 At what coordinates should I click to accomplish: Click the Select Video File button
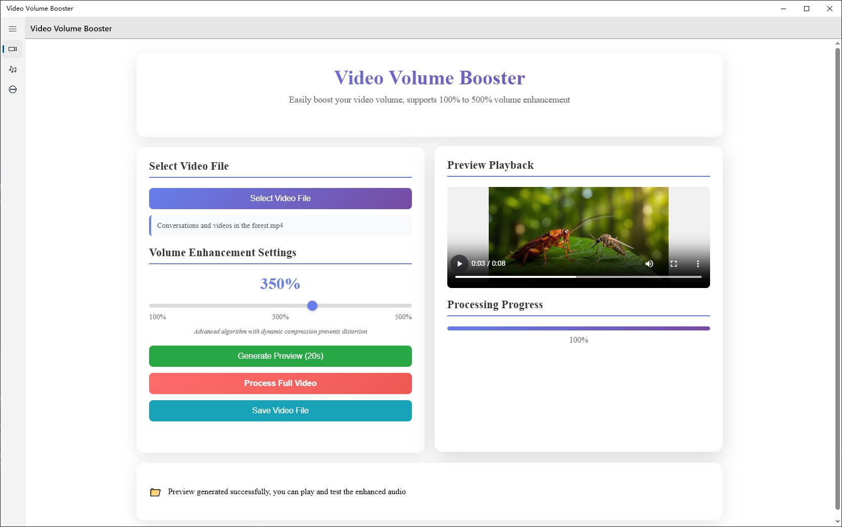tap(280, 198)
